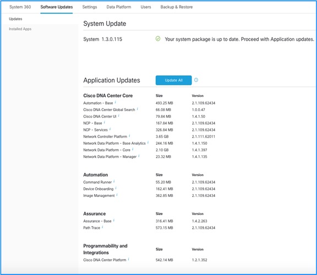Show info for Cisco DNA Center Global Search
317x275 pixels.
coord(138,109)
